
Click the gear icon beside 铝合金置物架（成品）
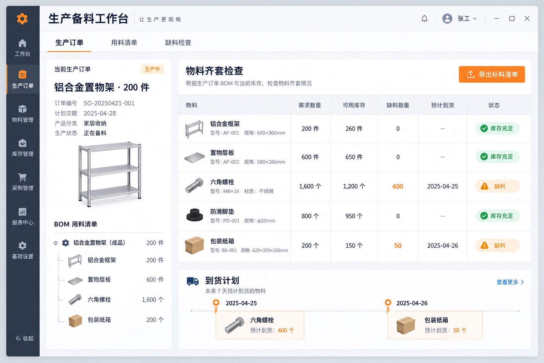[x=66, y=243]
